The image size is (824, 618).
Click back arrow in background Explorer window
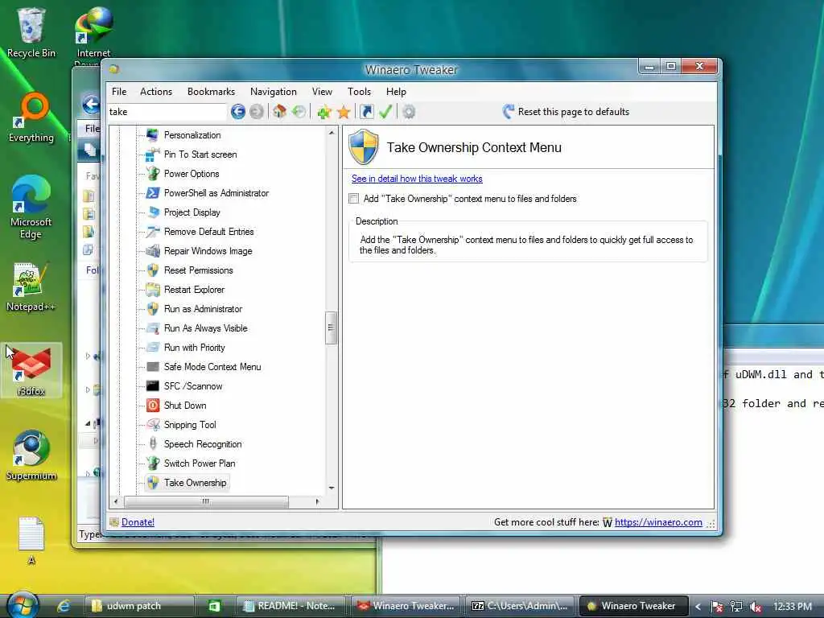[91, 104]
